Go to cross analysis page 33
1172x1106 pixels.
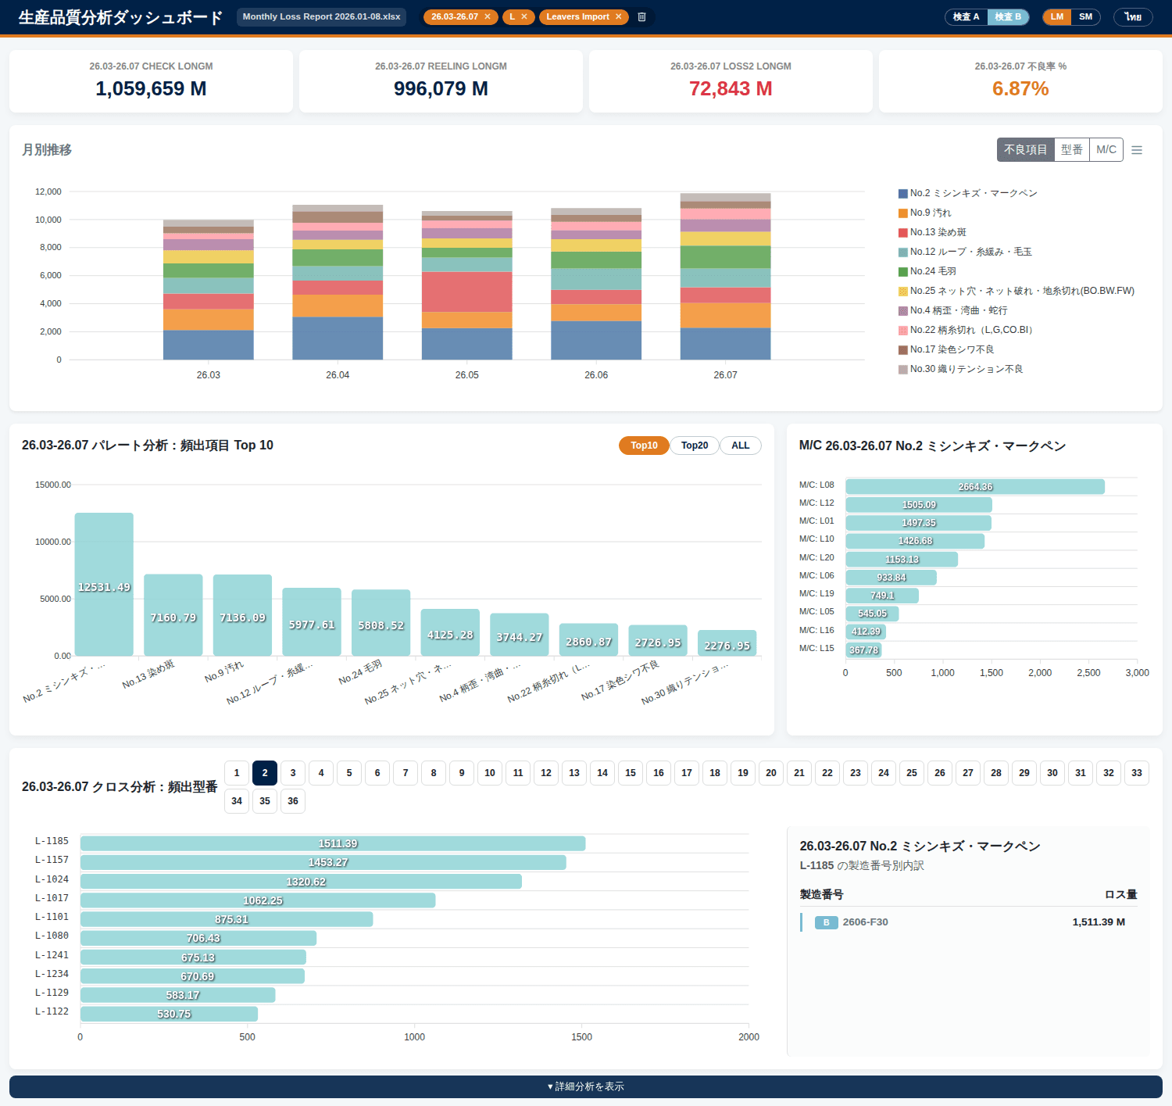click(1137, 773)
